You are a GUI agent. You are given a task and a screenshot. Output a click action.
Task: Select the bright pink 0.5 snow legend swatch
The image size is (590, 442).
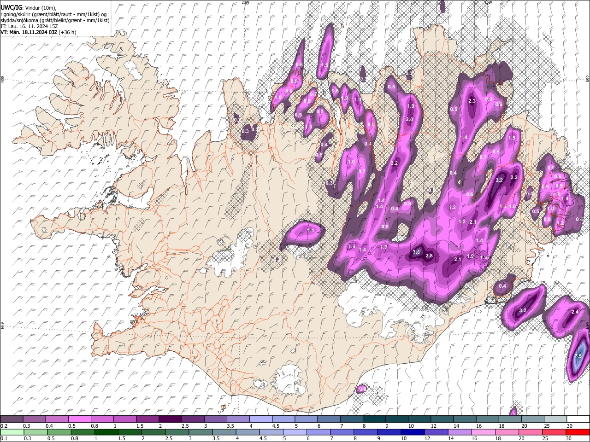pyautogui.click(x=79, y=419)
